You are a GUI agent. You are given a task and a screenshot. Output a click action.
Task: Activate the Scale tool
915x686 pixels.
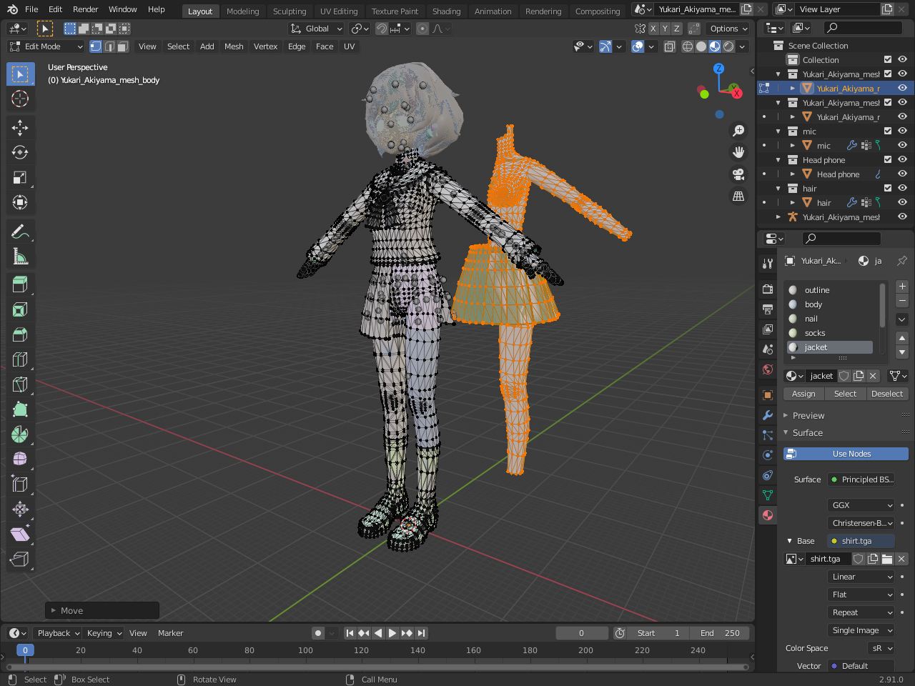(x=20, y=177)
